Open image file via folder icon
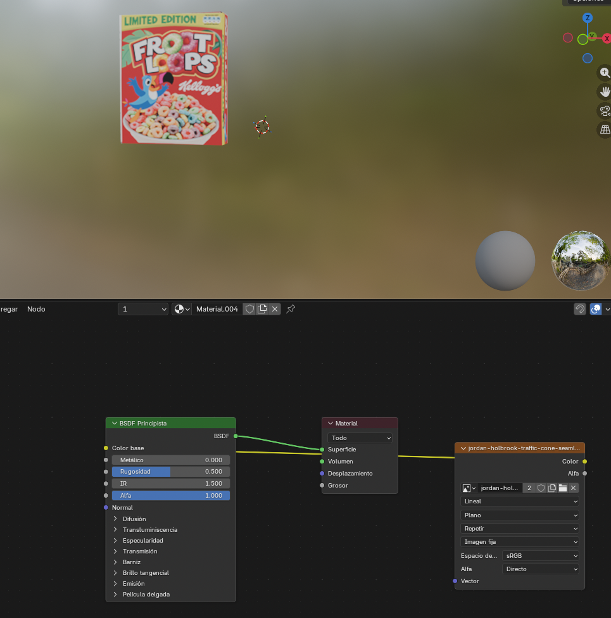 click(562, 488)
